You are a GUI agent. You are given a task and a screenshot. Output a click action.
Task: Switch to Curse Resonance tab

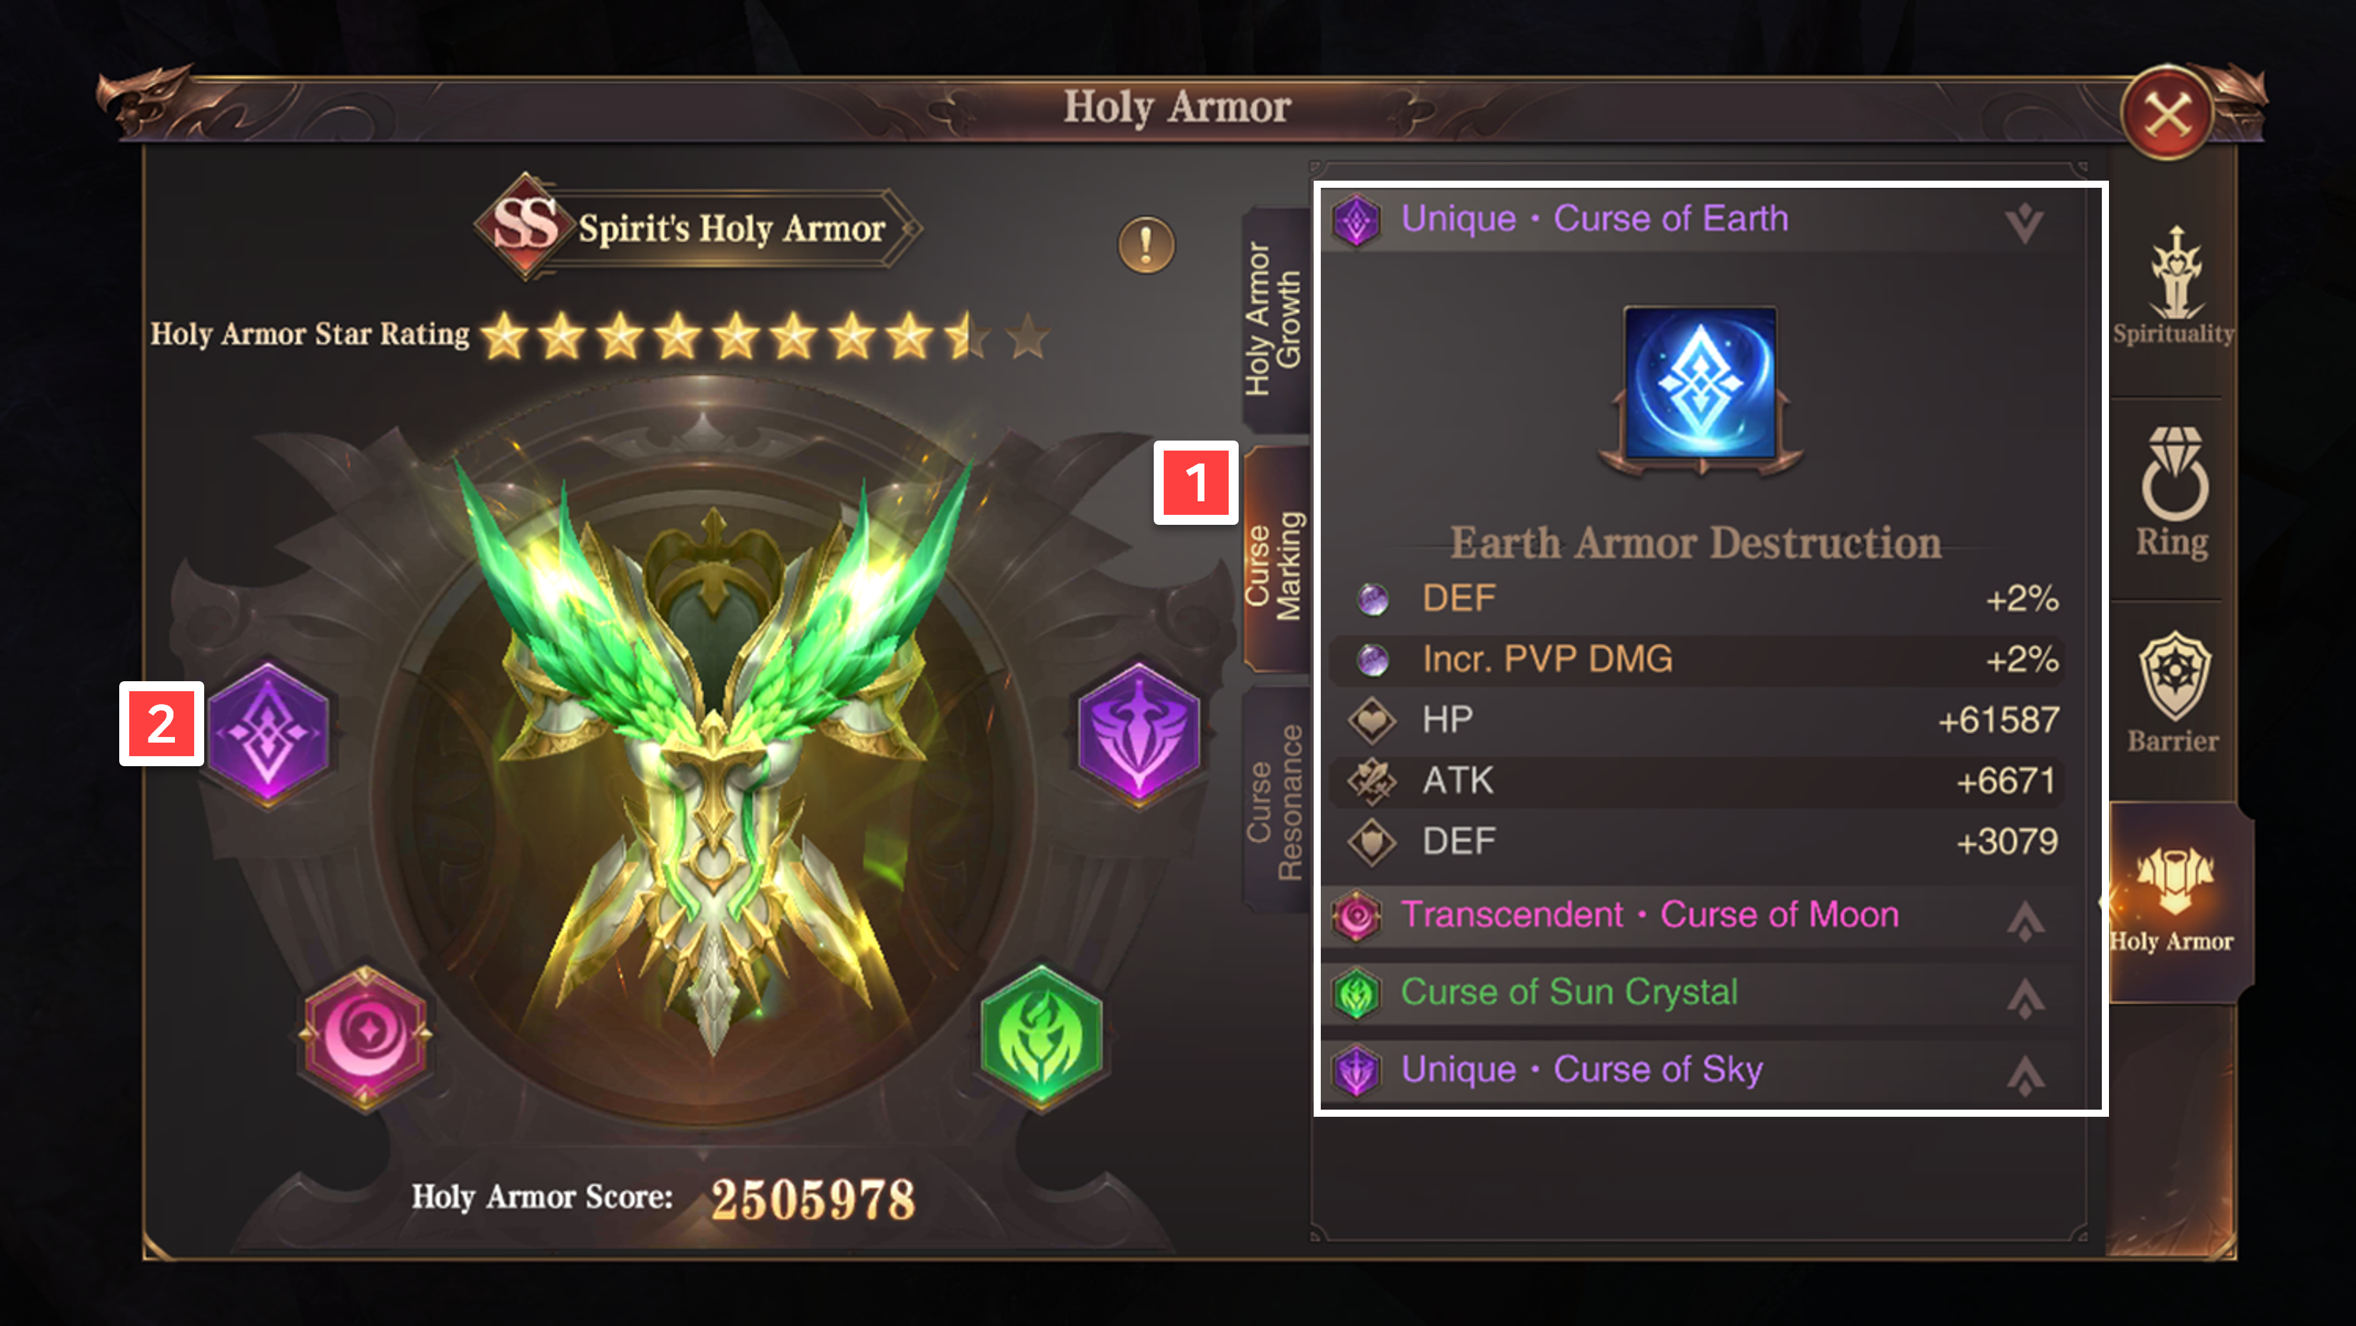(1275, 801)
